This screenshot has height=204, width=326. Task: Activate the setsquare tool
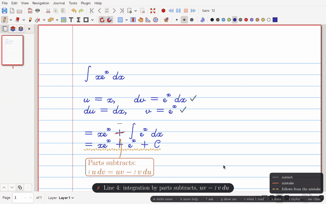tap(148, 20)
